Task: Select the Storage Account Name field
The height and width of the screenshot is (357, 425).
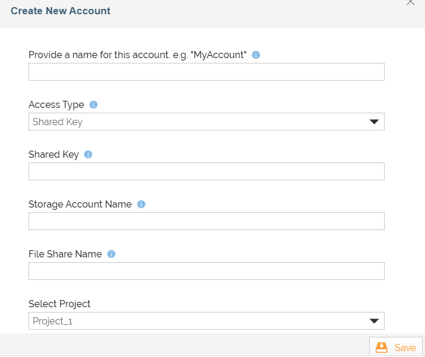Action: pos(206,221)
